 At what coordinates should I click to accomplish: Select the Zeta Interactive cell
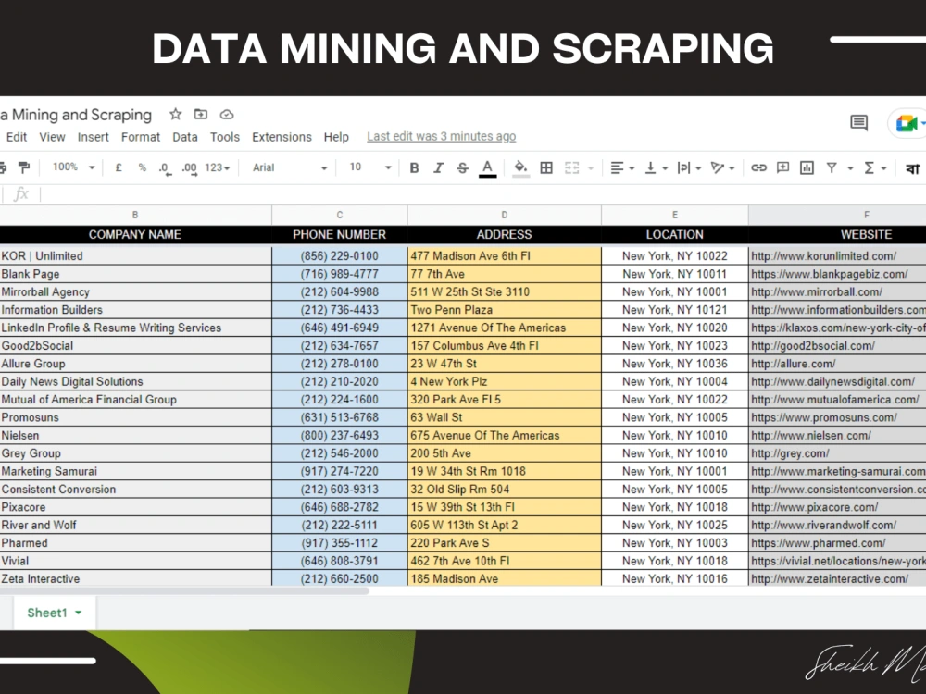(135, 579)
